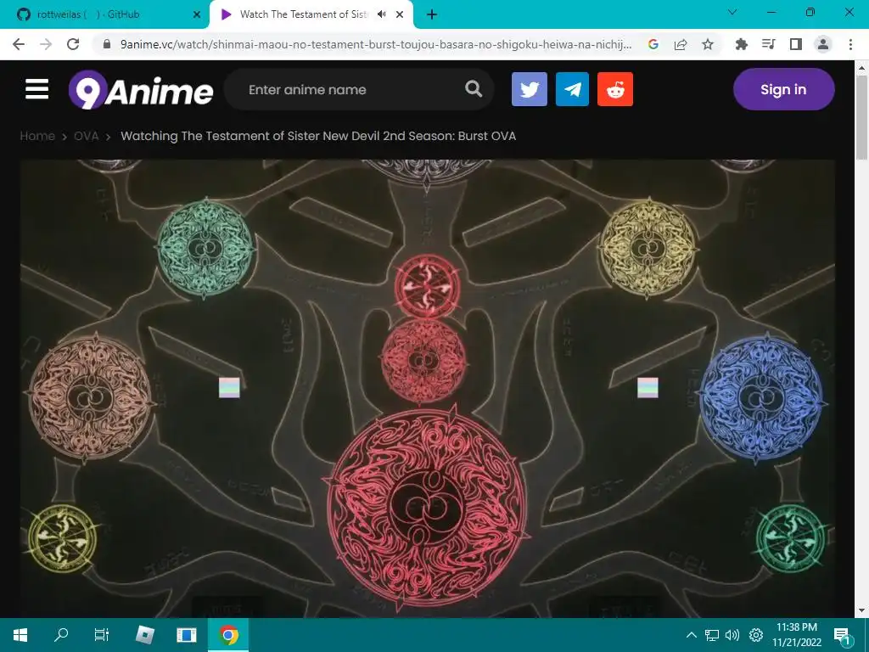
Task: Close the Watch The Testament tab
Action: [x=400, y=15]
